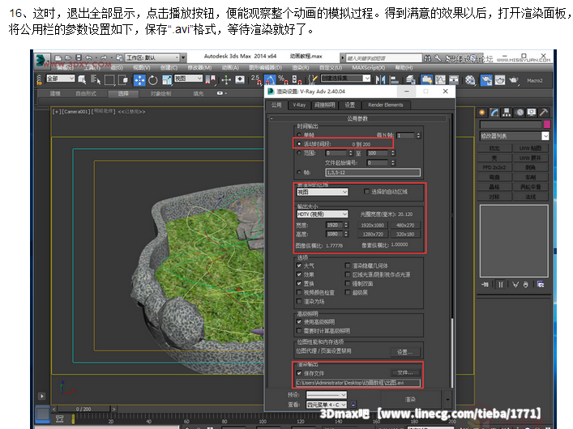Viewport: 573px width, 429px height.
Task: Click the 1920x1080 preset button
Action: pos(372,225)
